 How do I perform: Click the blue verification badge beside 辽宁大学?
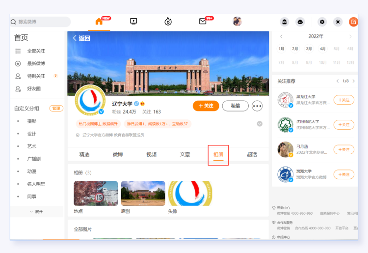tap(136, 104)
